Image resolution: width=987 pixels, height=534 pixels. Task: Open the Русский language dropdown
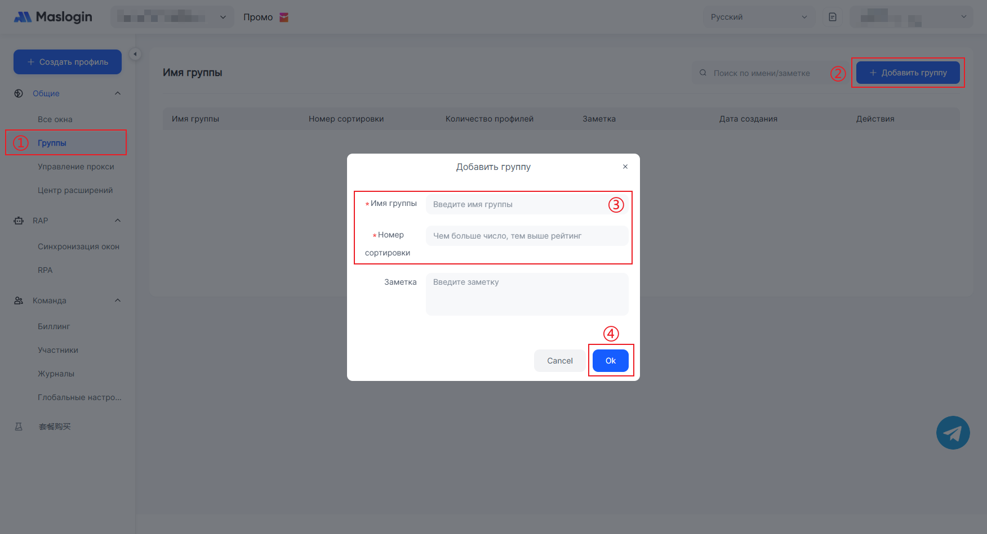(758, 17)
